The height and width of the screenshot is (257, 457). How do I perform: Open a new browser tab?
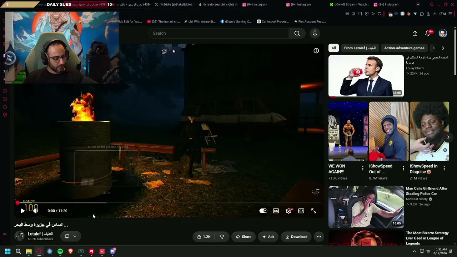418,5
